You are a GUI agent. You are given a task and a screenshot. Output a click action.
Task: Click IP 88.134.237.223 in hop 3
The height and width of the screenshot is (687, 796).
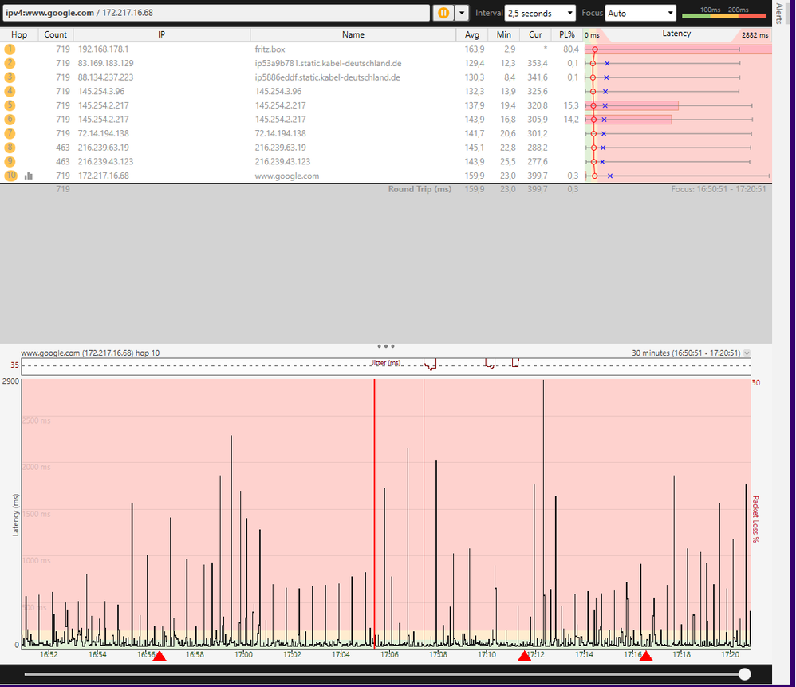[x=105, y=77]
